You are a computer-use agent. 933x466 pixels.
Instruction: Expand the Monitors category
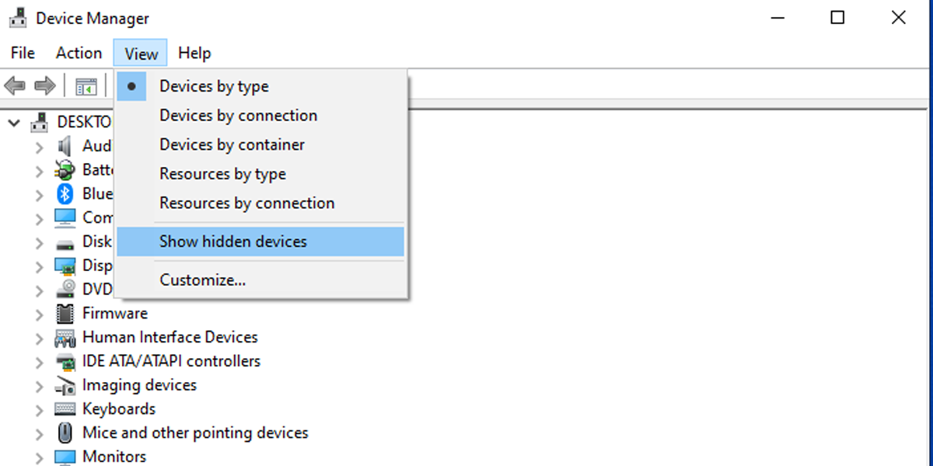pos(39,457)
